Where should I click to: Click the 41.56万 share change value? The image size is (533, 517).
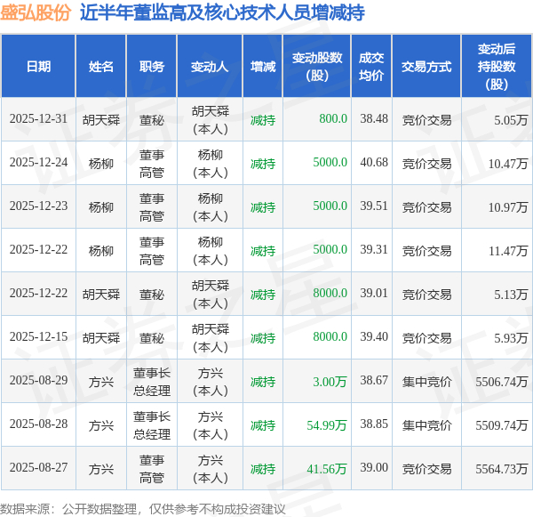click(x=327, y=469)
